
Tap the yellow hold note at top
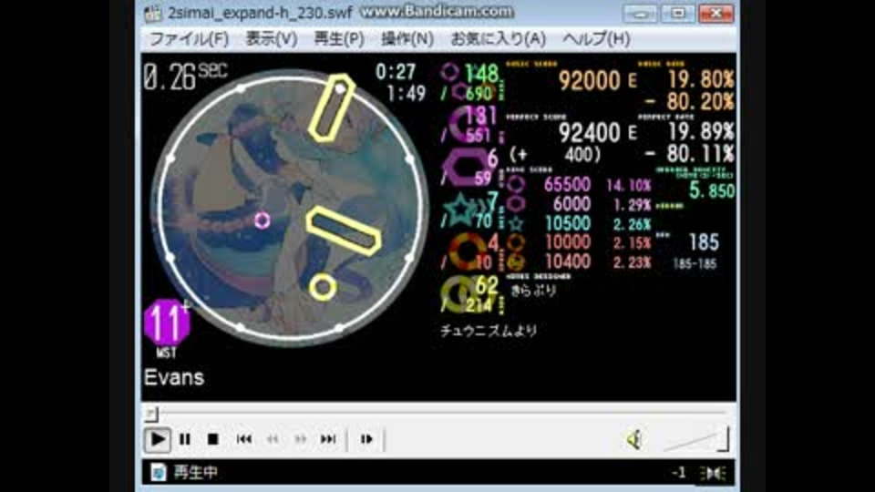coord(332,108)
